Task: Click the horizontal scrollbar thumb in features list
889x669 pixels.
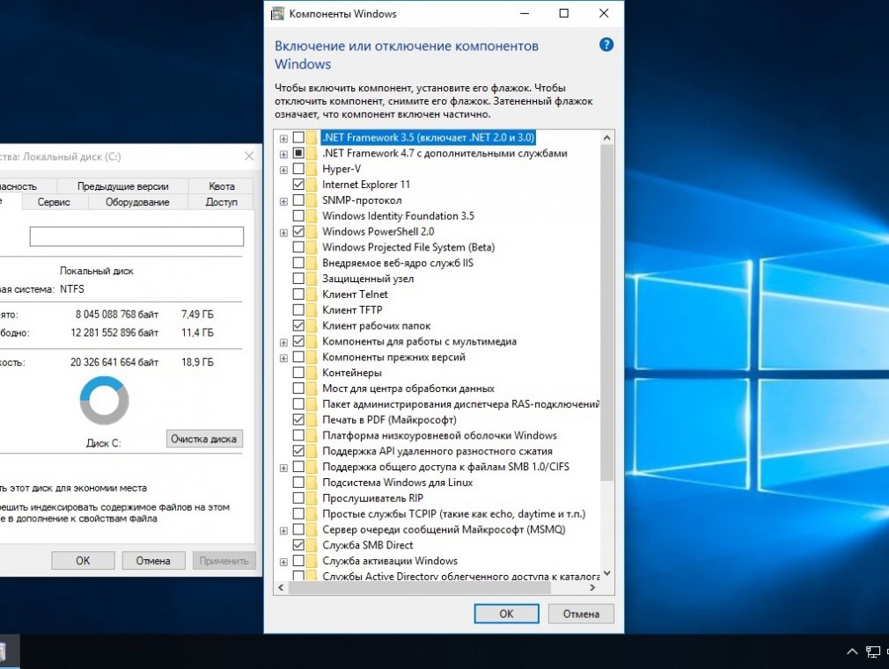Action: pyautogui.click(x=420, y=588)
